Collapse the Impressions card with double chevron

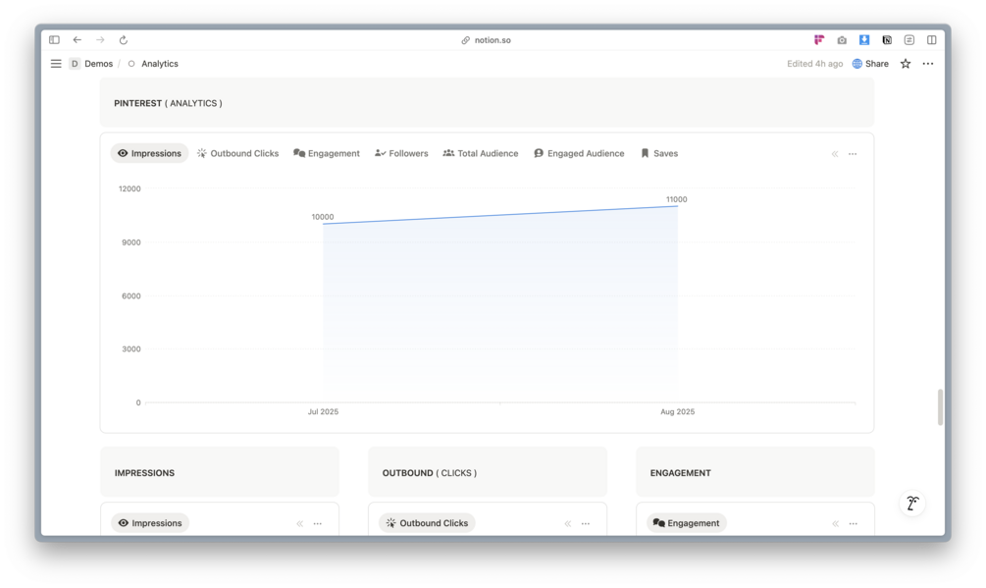click(300, 523)
